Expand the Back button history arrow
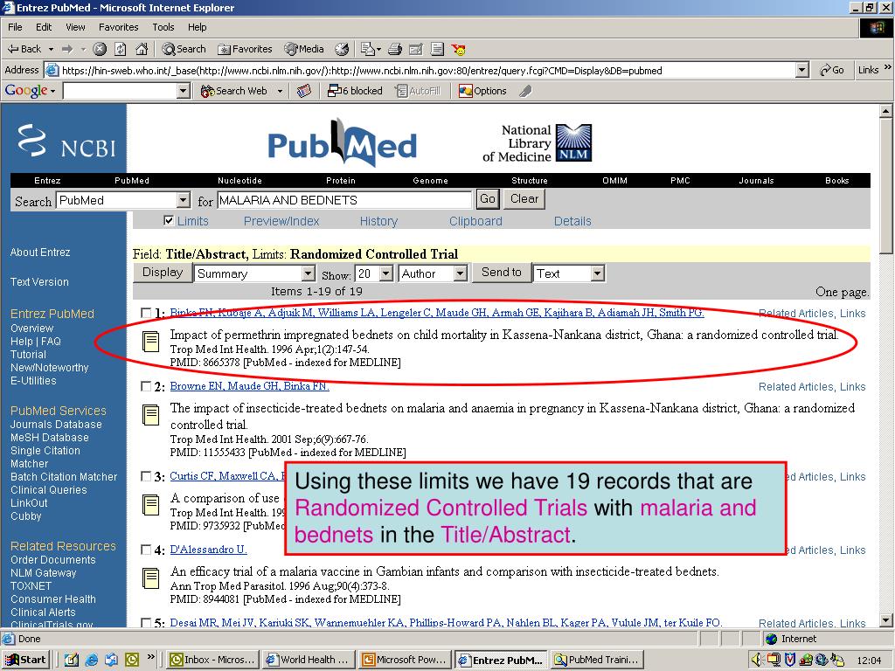The image size is (895, 671). click(x=51, y=49)
